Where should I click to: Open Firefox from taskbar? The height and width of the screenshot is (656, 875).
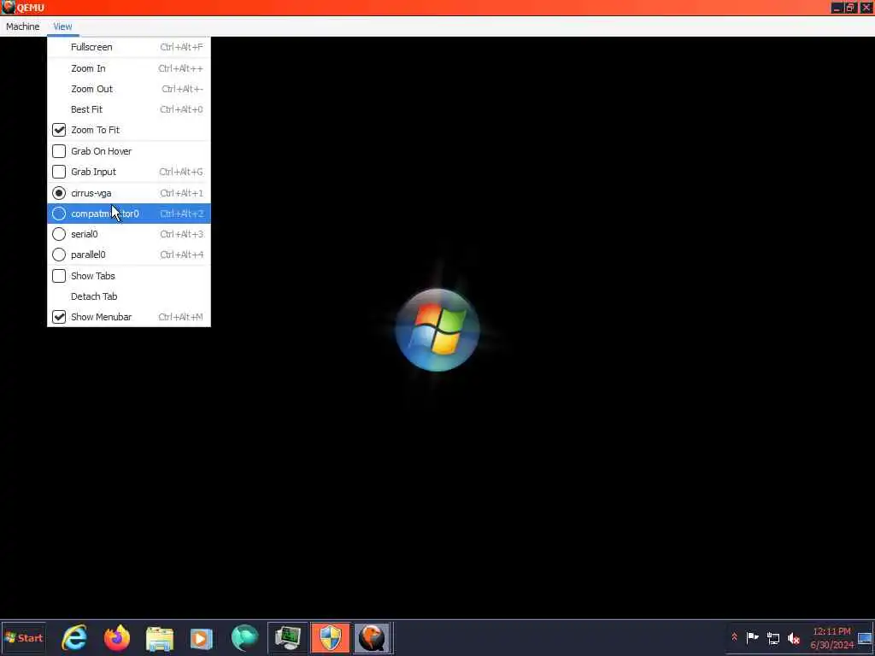[x=116, y=637]
